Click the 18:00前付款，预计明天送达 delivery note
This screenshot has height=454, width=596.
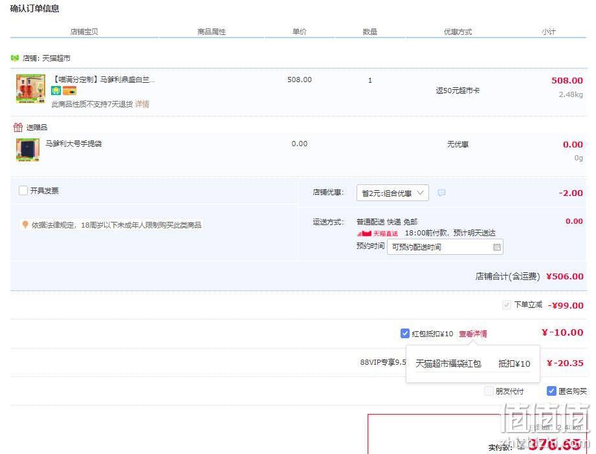pyautogui.click(x=450, y=233)
